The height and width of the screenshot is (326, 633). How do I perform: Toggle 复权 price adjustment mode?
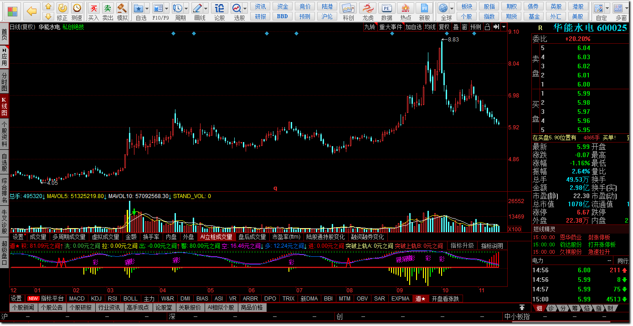coord(444,27)
